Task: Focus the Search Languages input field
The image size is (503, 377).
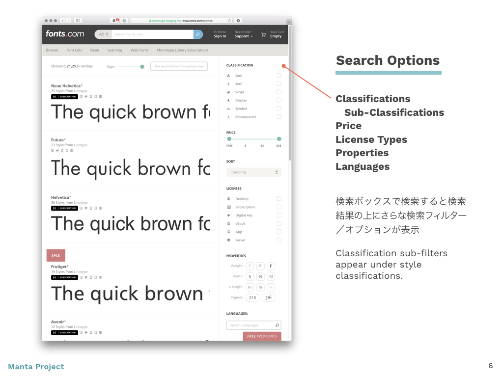Action: pos(254,325)
